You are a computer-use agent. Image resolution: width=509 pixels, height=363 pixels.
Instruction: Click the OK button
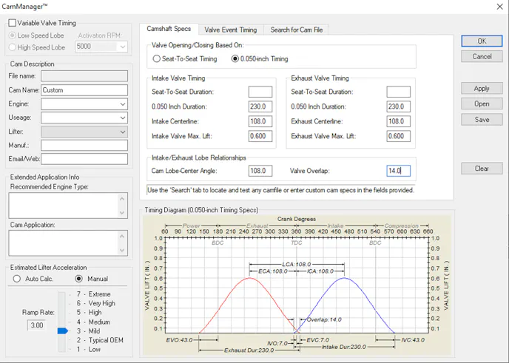(x=482, y=41)
